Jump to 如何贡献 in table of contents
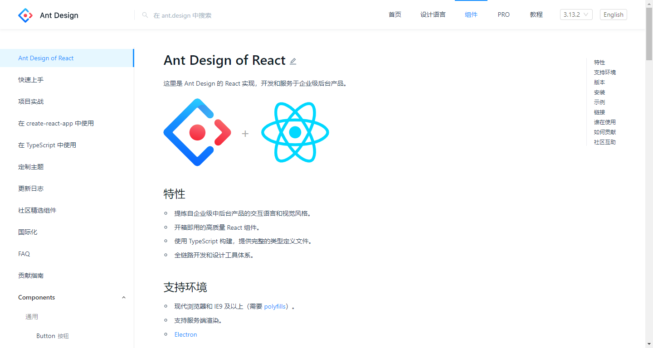 click(605, 132)
